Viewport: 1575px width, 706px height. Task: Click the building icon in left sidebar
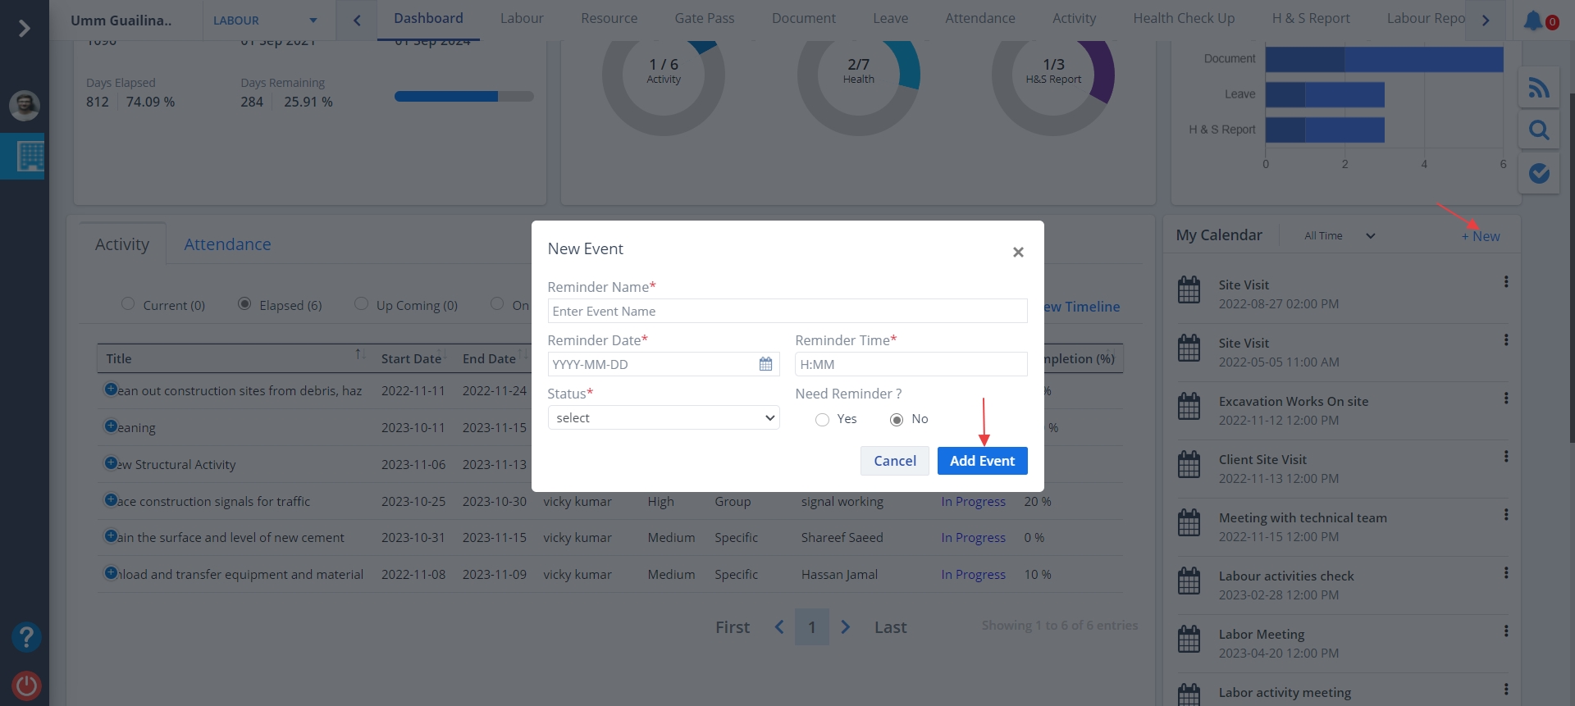pos(30,156)
